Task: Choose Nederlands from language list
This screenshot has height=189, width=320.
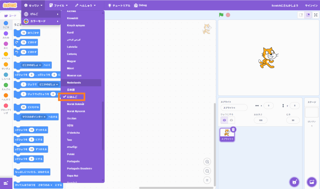Action: tap(81, 83)
